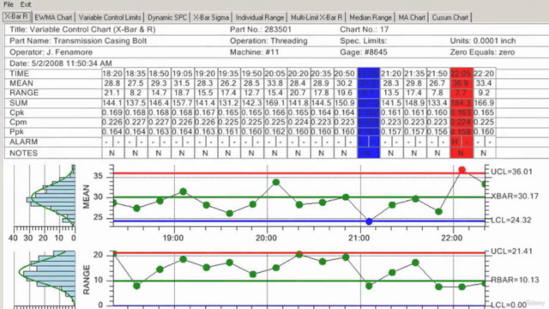Viewport: 549px width, 309px height.
Task: Click the Operation: Threading field
Action: pyautogui.click(x=268, y=40)
